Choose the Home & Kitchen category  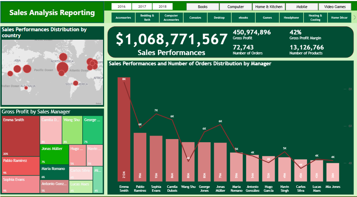269,7
